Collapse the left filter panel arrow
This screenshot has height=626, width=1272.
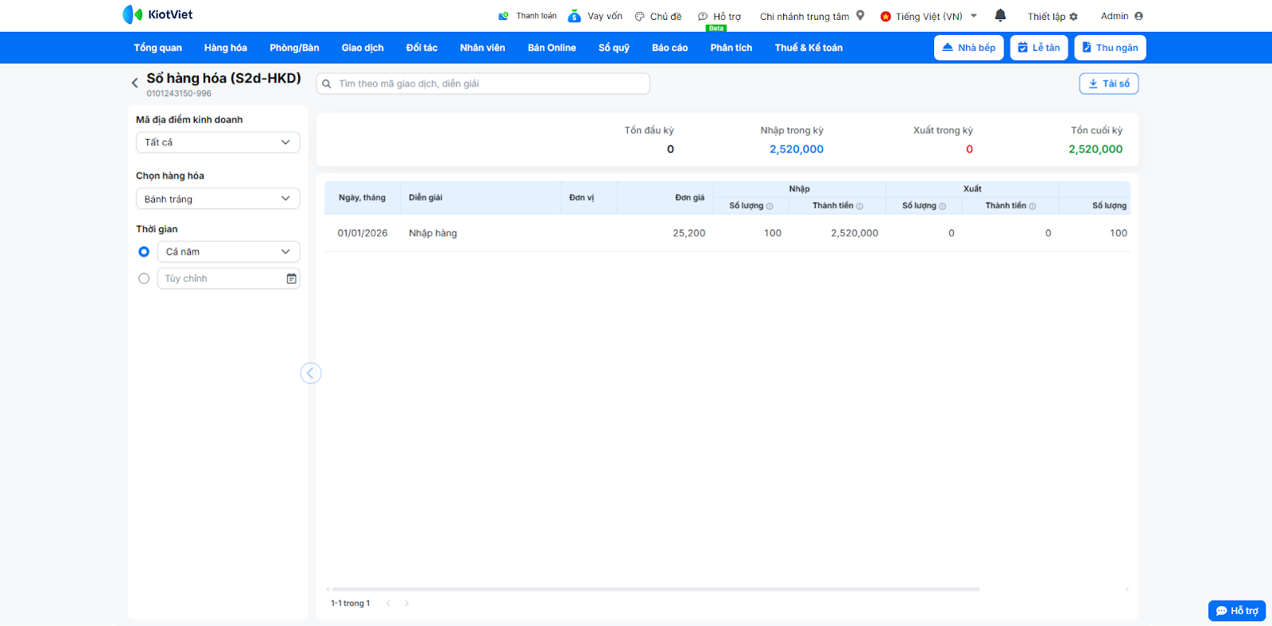[311, 373]
